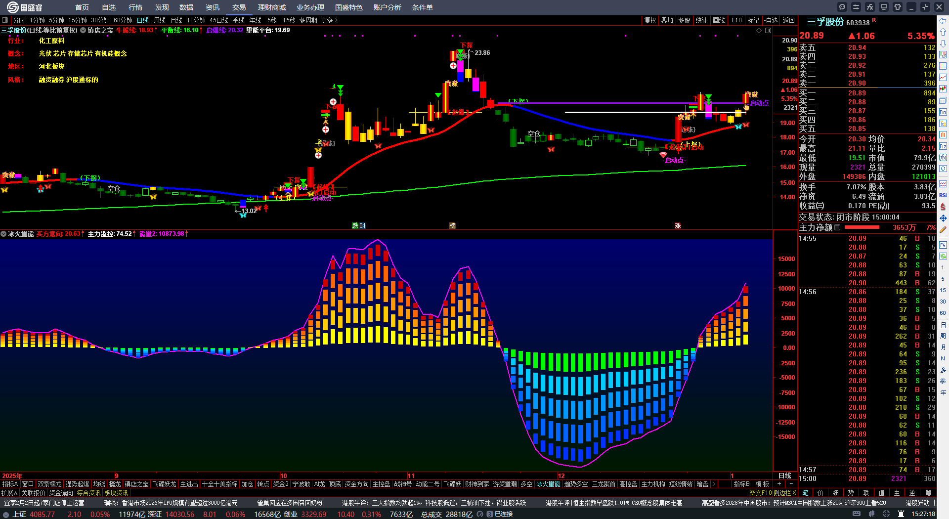Open the F10 company info button
This screenshot has height=519, width=949.
[x=736, y=20]
